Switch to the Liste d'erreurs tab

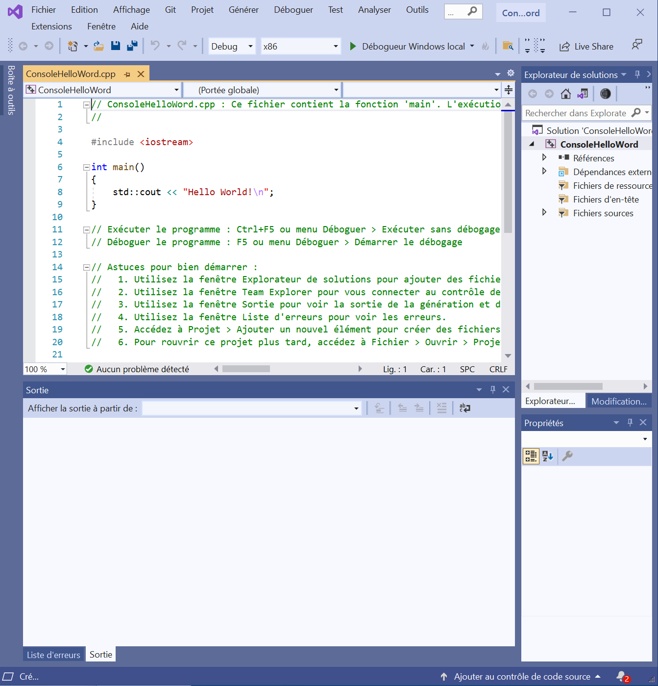(53, 655)
